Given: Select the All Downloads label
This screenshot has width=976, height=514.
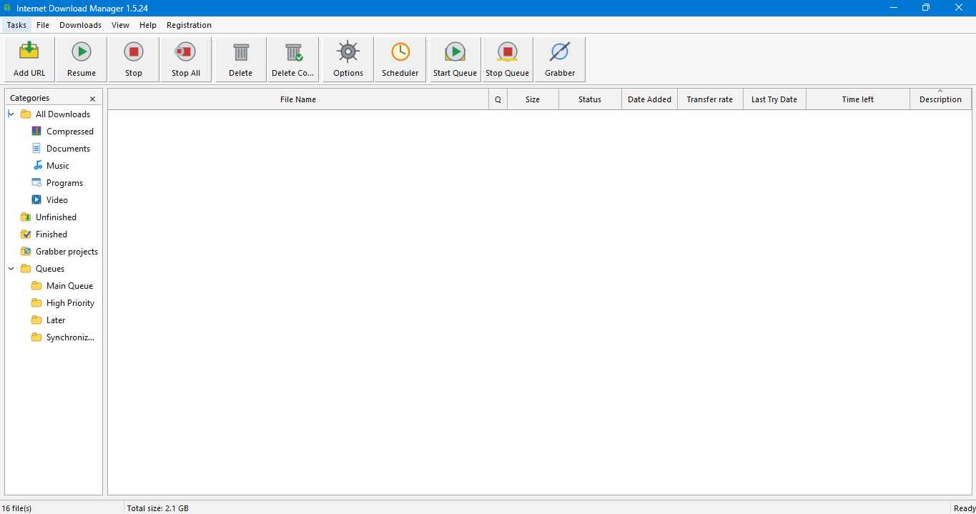Looking at the screenshot, I should (63, 114).
